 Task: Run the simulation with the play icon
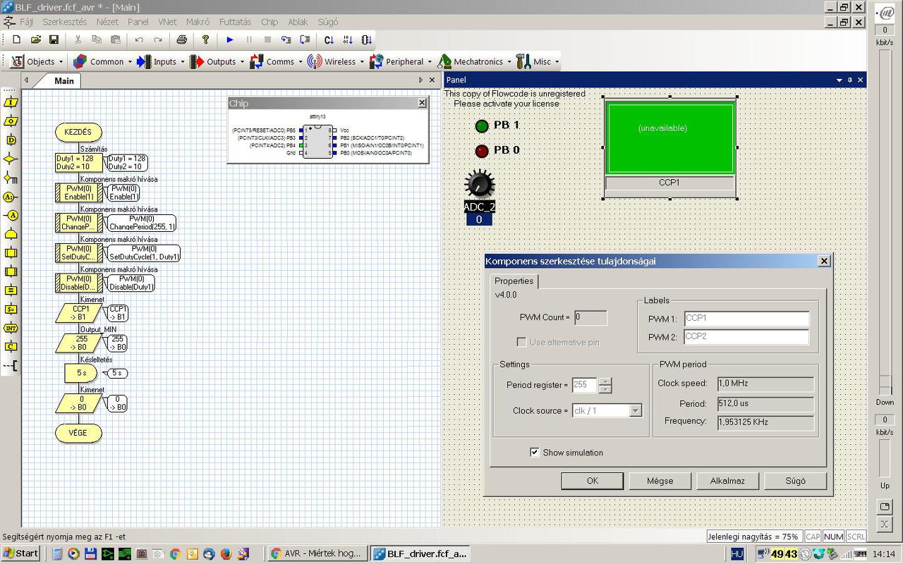tap(229, 40)
